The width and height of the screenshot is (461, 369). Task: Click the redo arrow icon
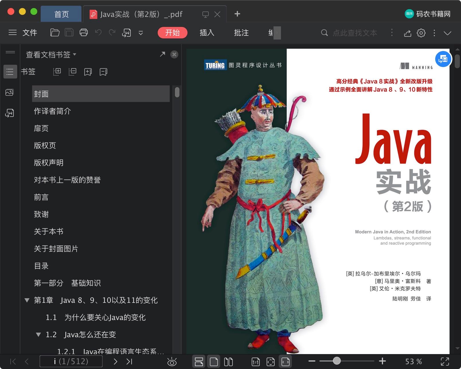pos(112,33)
